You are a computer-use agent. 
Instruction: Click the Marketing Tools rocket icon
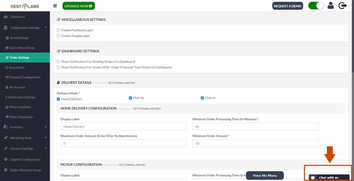coord(5,138)
